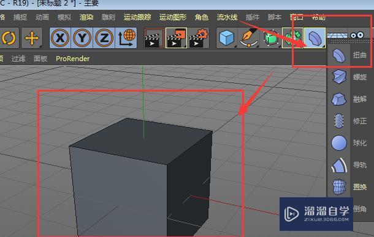Open the 捕捉 menu
Screen dimensions: 374x237
point(20,17)
